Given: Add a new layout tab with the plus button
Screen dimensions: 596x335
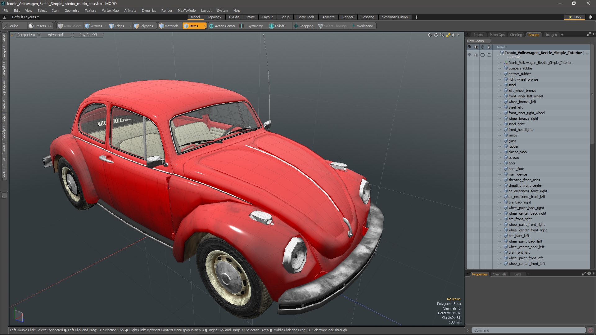Looking at the screenshot, I should coord(416,17).
